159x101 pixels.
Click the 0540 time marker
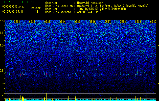pyautogui.click(x=153, y=22)
